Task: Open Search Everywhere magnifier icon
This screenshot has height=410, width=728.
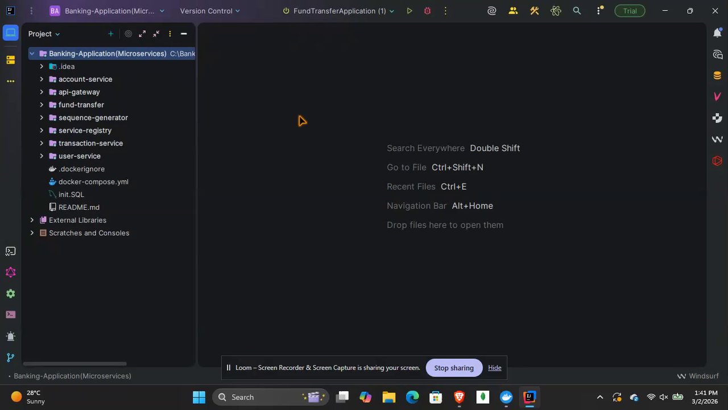Action: [x=577, y=11]
